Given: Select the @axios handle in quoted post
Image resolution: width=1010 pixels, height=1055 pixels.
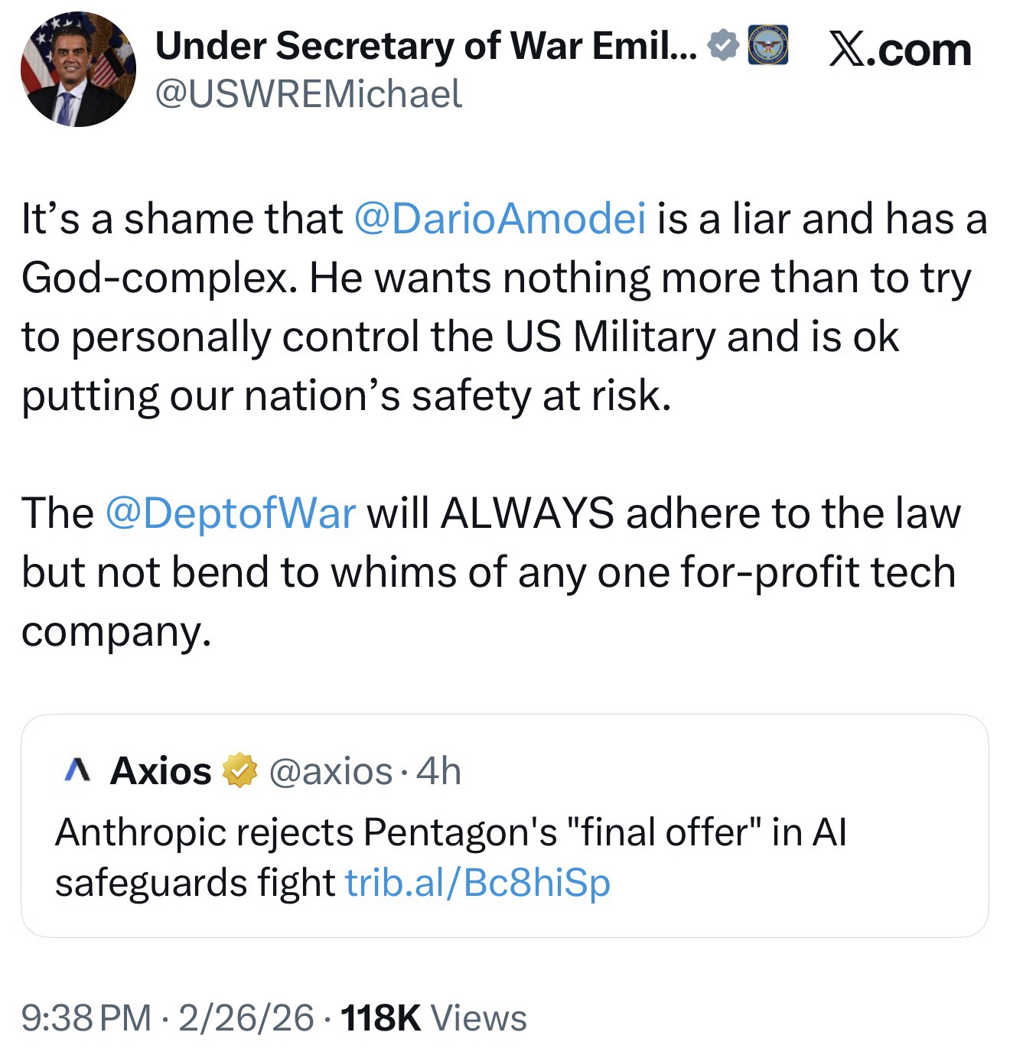Looking at the screenshot, I should click(331, 771).
